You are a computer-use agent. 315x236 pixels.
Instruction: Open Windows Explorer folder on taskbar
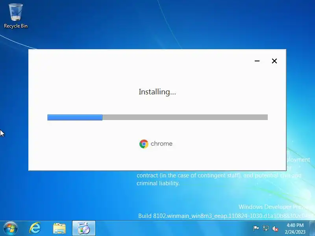(59, 229)
